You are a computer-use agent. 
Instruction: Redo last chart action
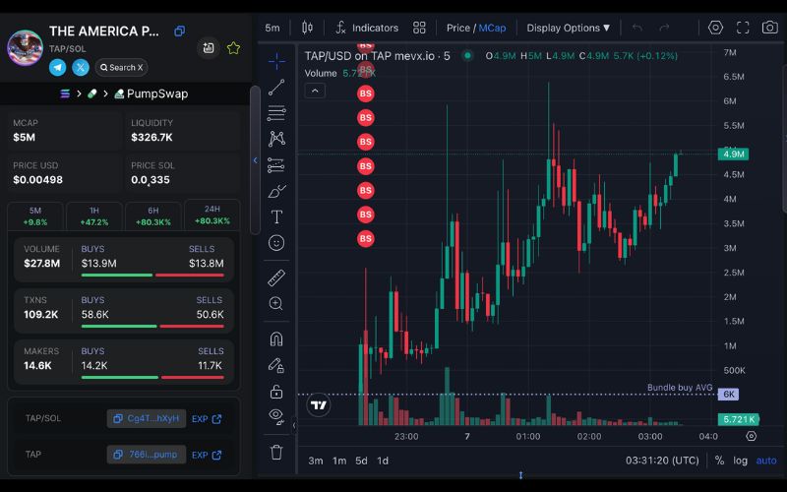click(x=664, y=28)
